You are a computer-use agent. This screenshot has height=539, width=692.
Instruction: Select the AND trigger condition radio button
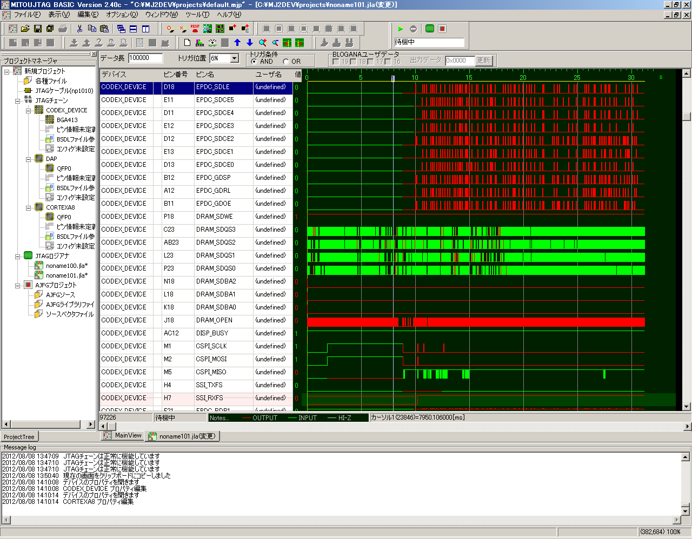pyautogui.click(x=254, y=62)
